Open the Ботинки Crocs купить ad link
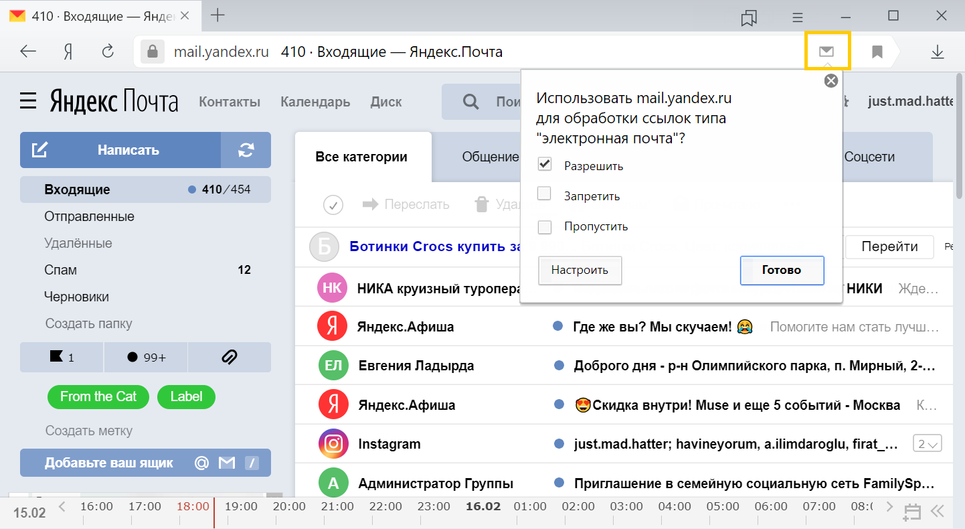The height and width of the screenshot is (529, 965). [x=435, y=246]
